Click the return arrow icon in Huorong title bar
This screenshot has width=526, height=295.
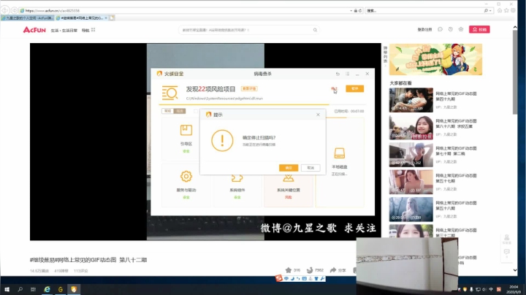[338, 74]
